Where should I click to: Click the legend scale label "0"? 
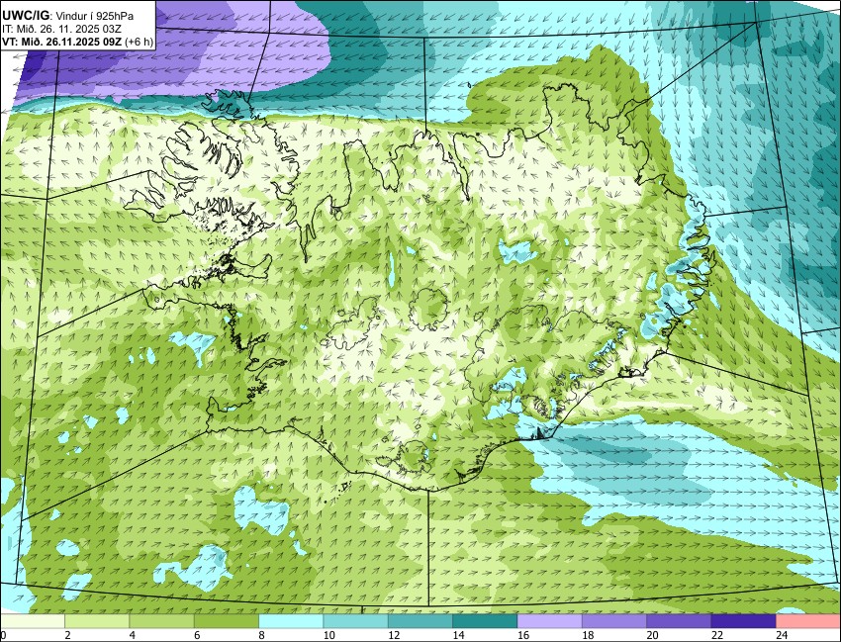3,635
